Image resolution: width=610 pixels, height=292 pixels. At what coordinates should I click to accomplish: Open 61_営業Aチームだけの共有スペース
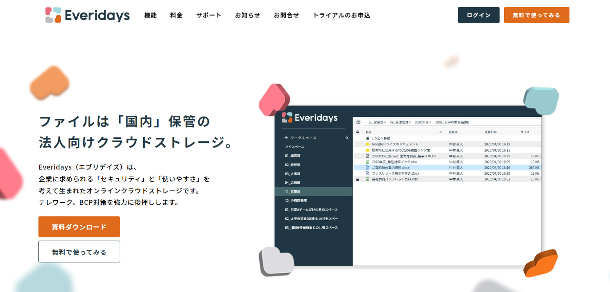click(x=311, y=210)
